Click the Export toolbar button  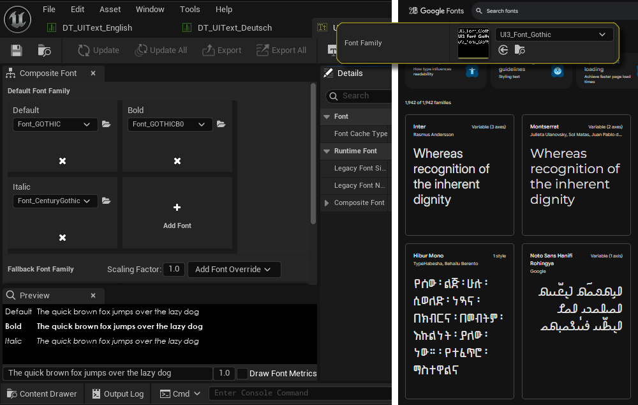222,50
